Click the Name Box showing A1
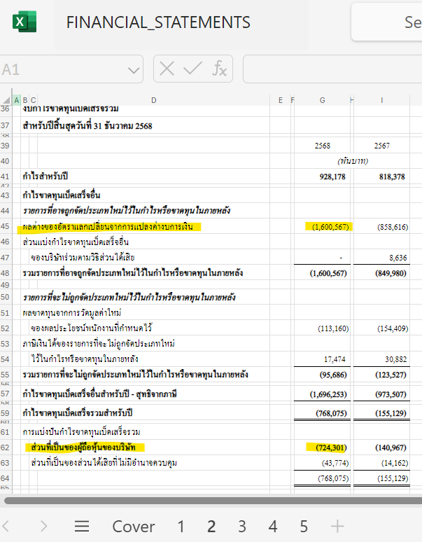This screenshot has width=422, height=542. (71, 69)
